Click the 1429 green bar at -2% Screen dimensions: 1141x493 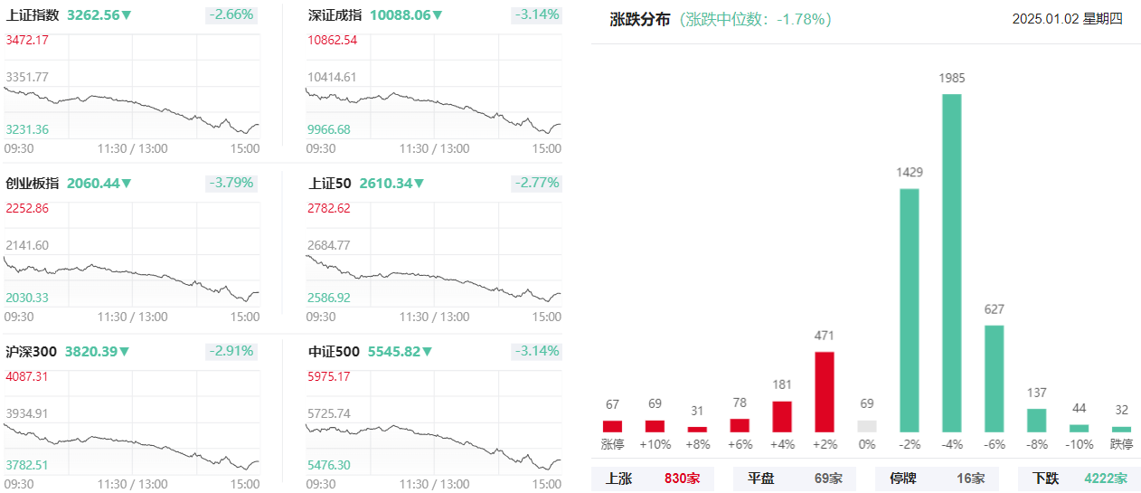pos(910,310)
